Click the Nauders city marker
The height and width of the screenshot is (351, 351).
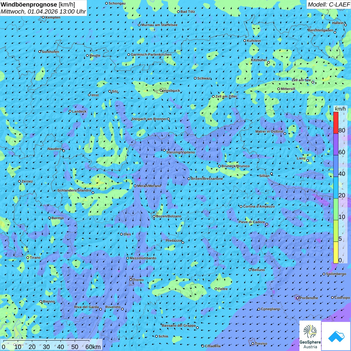click(x=63, y=151)
